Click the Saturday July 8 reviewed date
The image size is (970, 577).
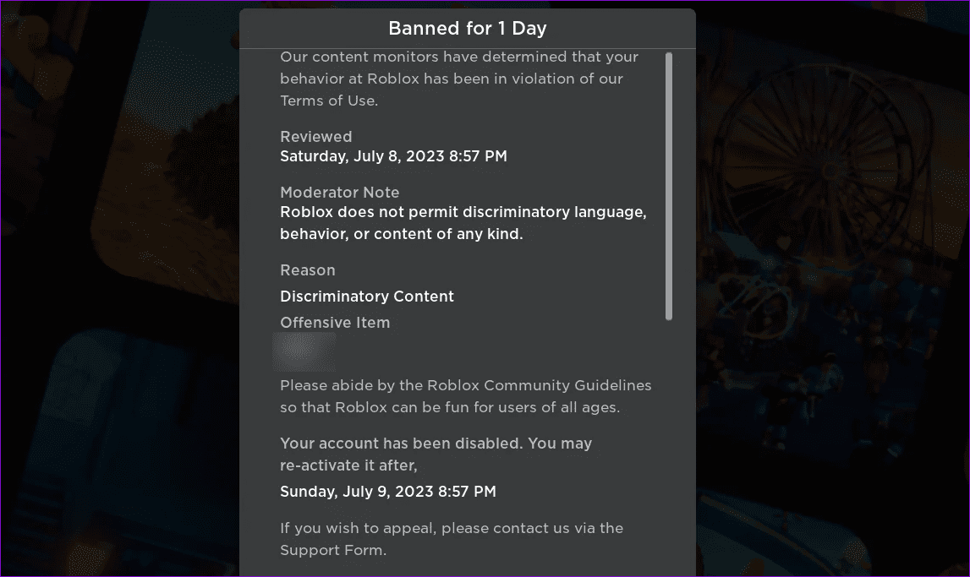pos(393,155)
